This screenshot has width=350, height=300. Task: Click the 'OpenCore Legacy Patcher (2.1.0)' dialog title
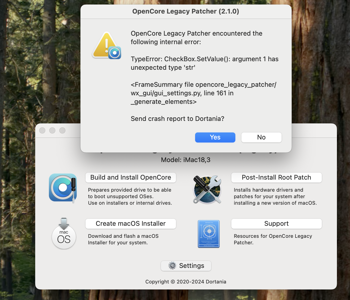pos(186,12)
